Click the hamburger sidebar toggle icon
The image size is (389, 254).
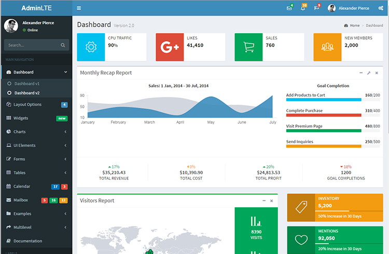[79, 8]
